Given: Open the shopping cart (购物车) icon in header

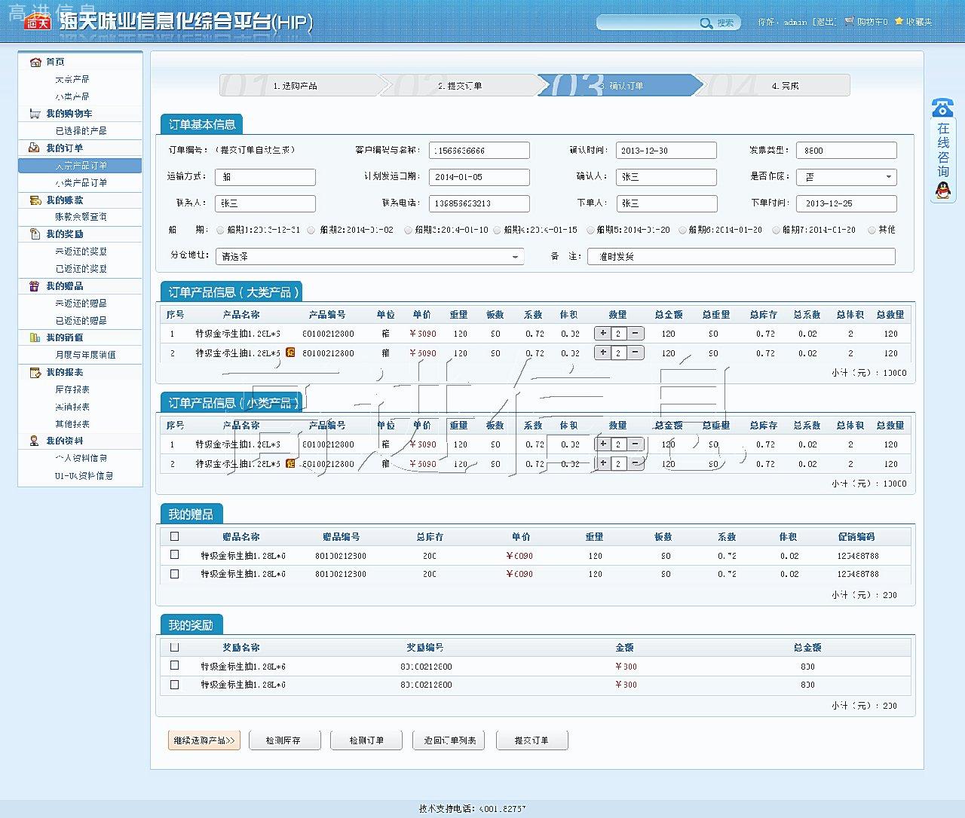Looking at the screenshot, I should [850, 22].
